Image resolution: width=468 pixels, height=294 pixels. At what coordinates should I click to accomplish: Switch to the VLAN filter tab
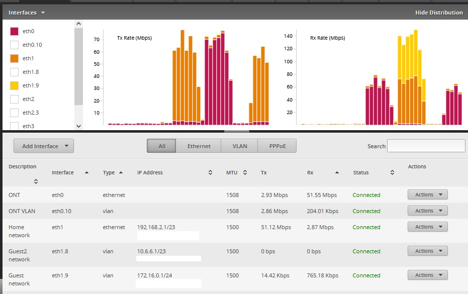pyautogui.click(x=240, y=146)
